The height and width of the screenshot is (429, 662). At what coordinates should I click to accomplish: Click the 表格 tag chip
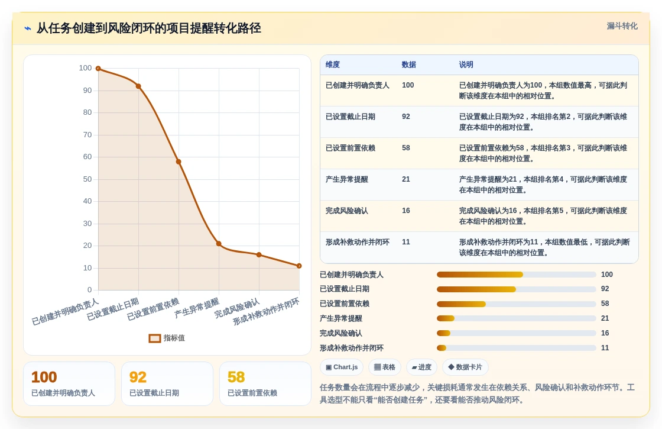pos(385,367)
